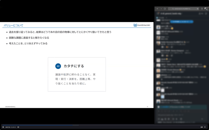The image size is (209, 130).
Task: Focus the KAKEHASHI 内を検索する search field
Action: 183,9
